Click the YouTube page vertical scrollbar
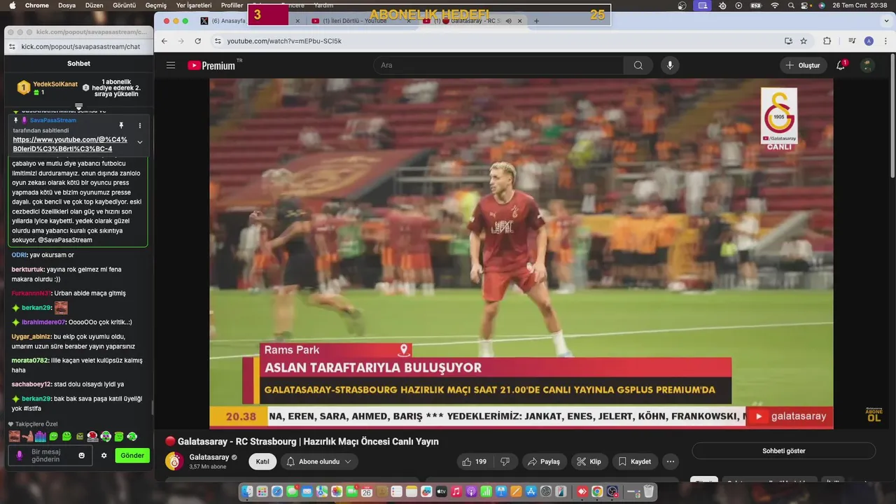The width and height of the screenshot is (896, 504). (892, 115)
